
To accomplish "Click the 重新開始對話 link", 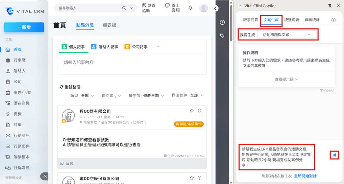I will point(305,176).
